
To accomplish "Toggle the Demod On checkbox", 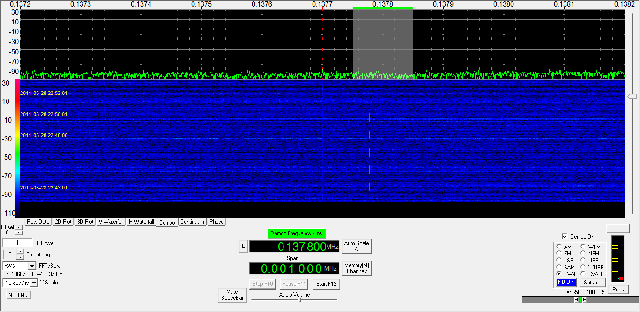I will (565, 237).
